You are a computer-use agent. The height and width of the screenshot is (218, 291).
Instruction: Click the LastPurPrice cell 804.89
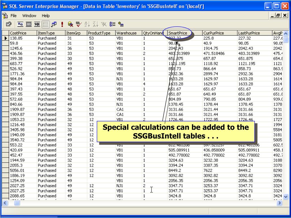pos(255,99)
